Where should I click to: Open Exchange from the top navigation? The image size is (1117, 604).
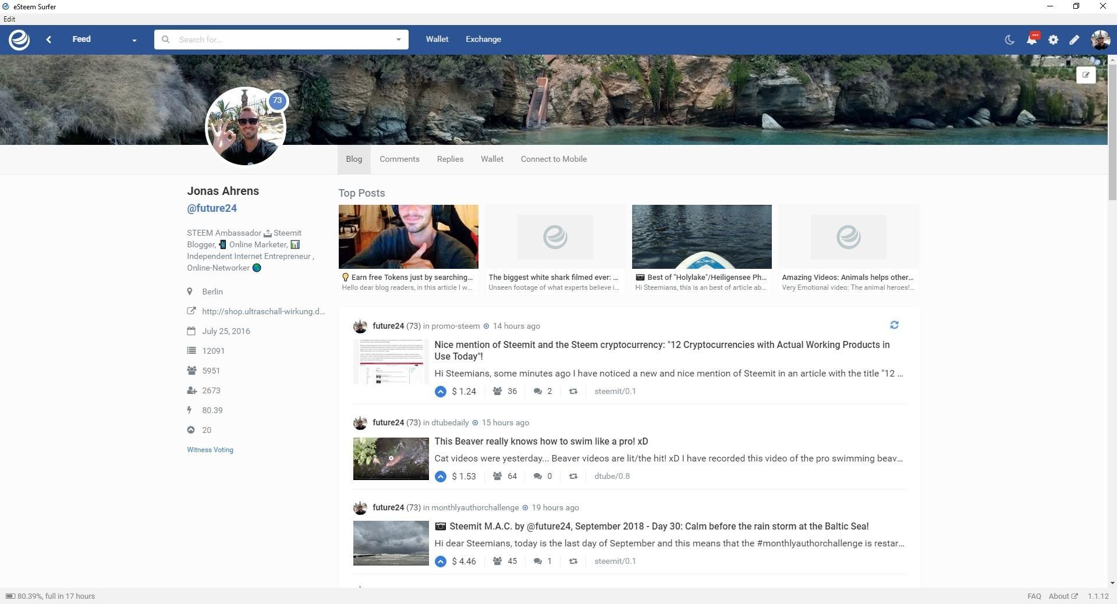(483, 39)
